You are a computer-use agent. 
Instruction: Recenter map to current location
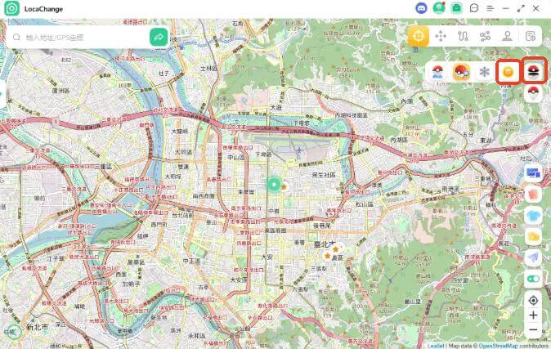click(x=533, y=300)
